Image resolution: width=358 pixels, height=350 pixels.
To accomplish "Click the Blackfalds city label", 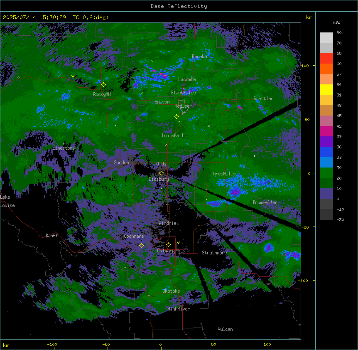I will click(x=183, y=93).
